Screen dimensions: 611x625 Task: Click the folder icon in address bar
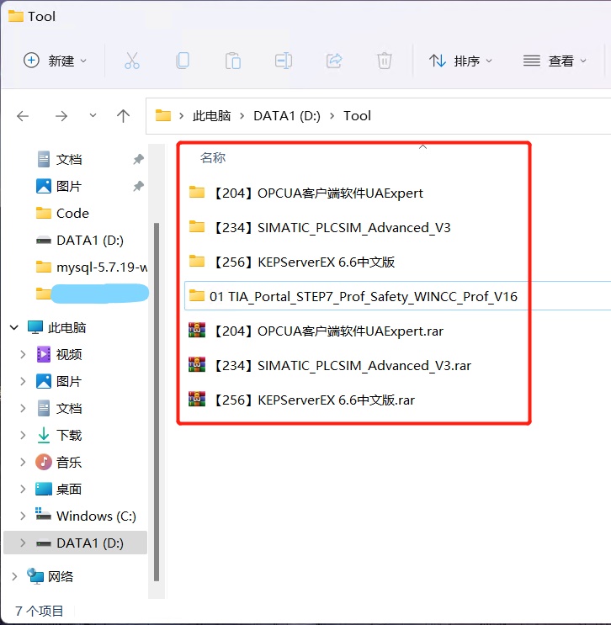click(x=162, y=115)
